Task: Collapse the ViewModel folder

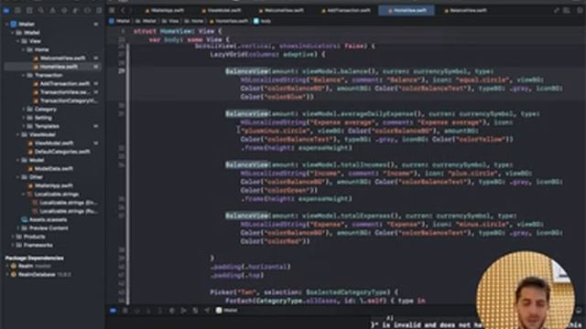Action: point(18,134)
